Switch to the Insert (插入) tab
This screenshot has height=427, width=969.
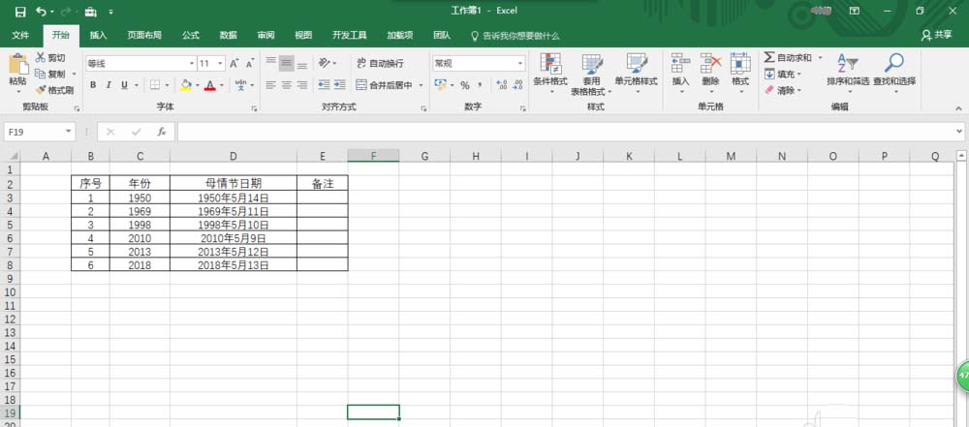click(x=98, y=35)
